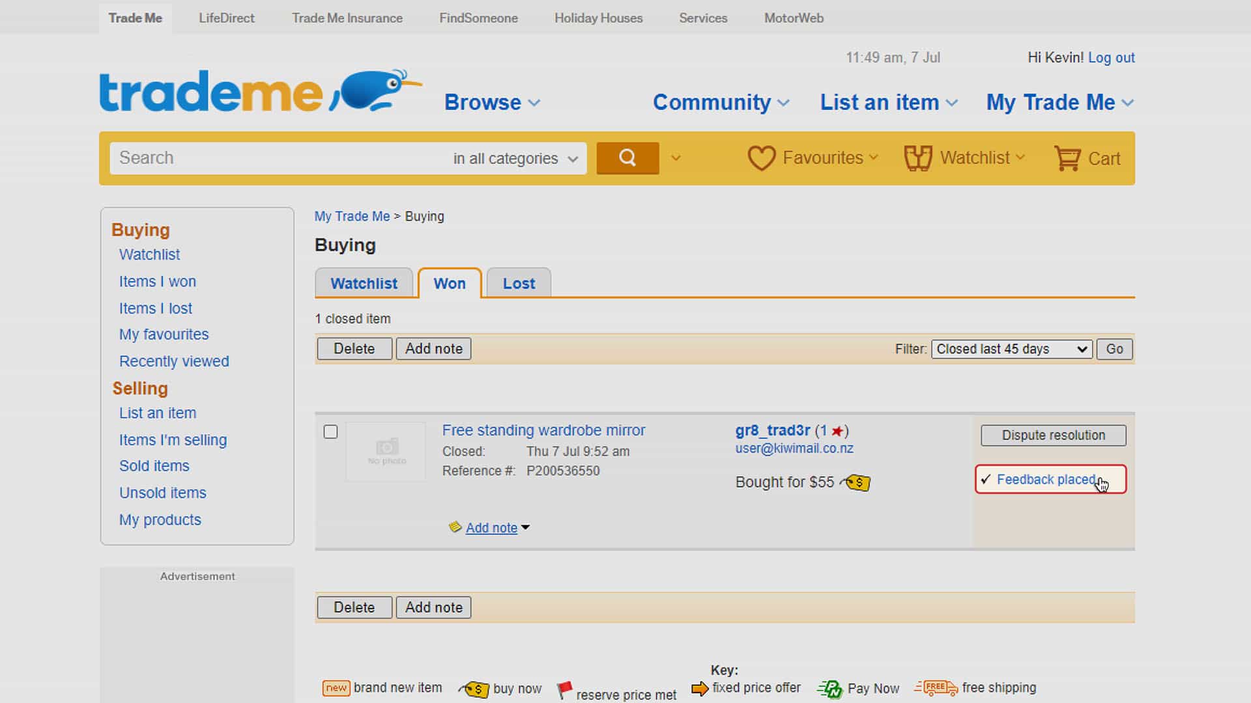Click the Go filter button
This screenshot has height=703, width=1251.
pos(1114,349)
